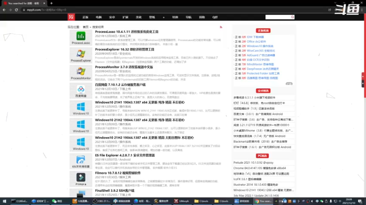This screenshot has height=205, width=366.
Task: Focus the site search input box
Action: (x=278, y=17)
